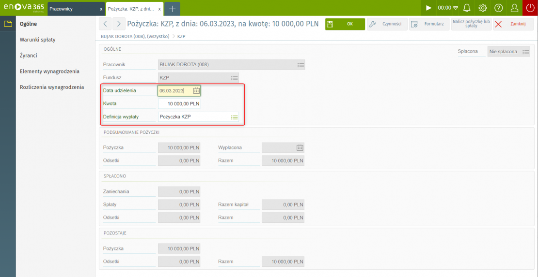Image resolution: width=538 pixels, height=277 pixels.
Task: Expand the timer 00:00 dropdown arrow
Action: tap(456, 8)
